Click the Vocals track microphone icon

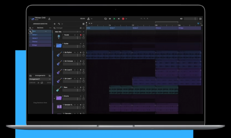(x=59, y=37)
